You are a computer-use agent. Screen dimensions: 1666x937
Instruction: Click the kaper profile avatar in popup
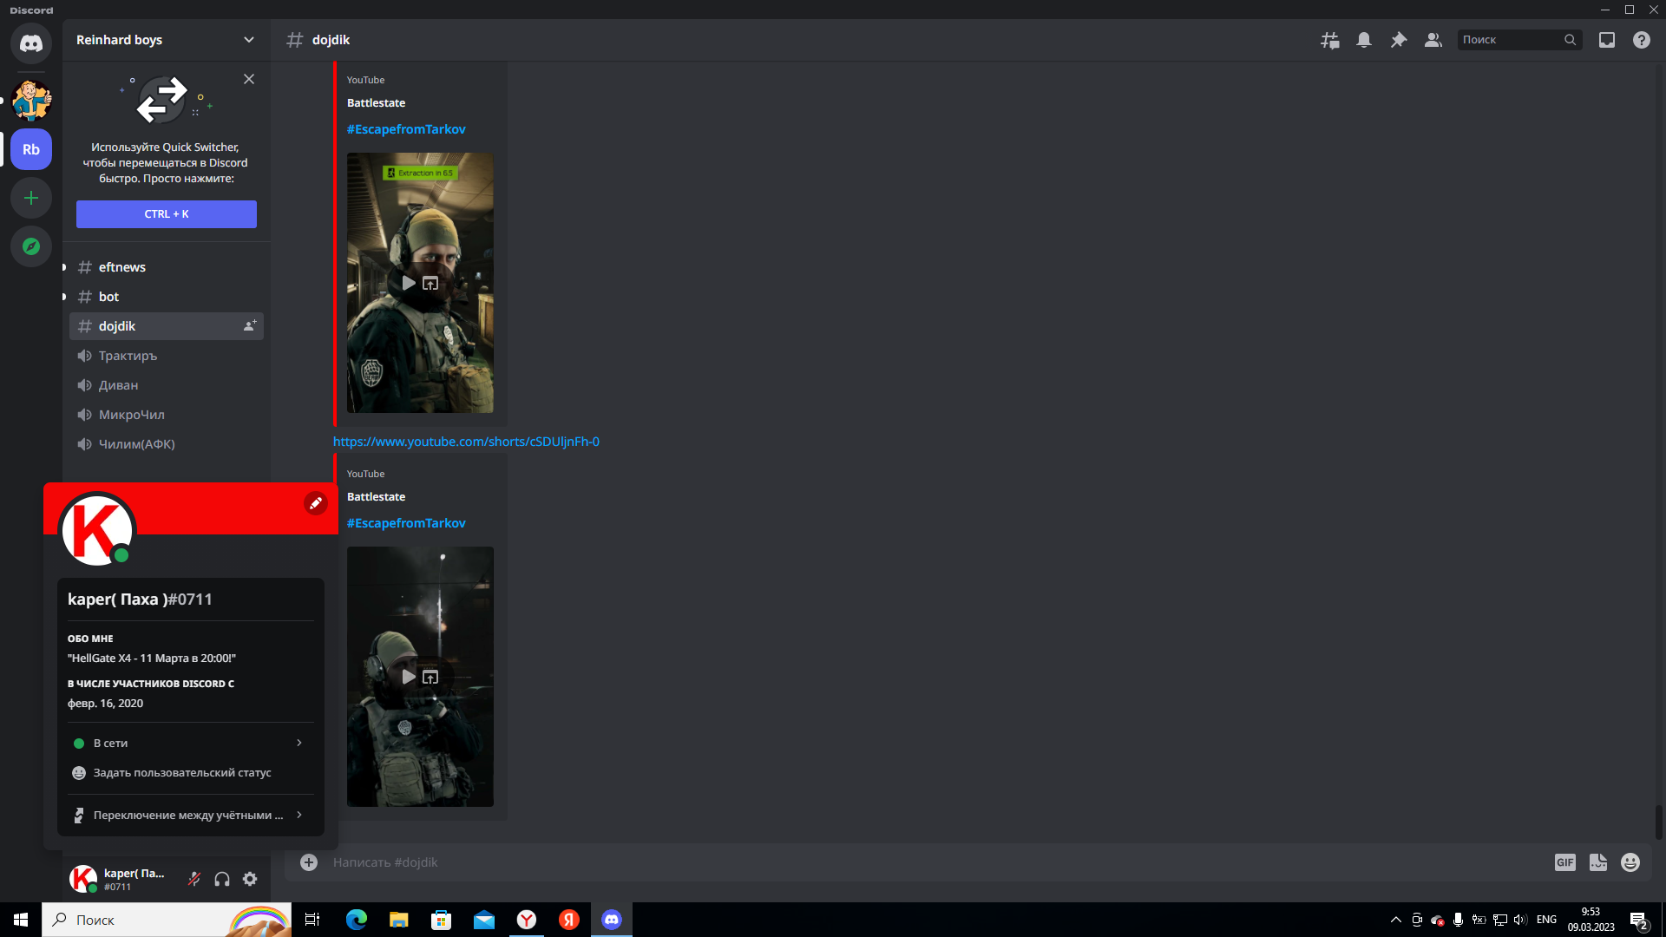point(96,530)
